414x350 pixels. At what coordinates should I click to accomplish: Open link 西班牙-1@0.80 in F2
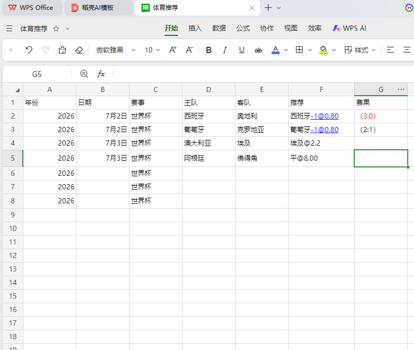(x=325, y=116)
